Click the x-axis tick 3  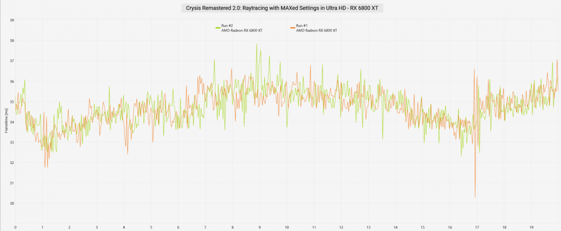[x=97, y=227]
